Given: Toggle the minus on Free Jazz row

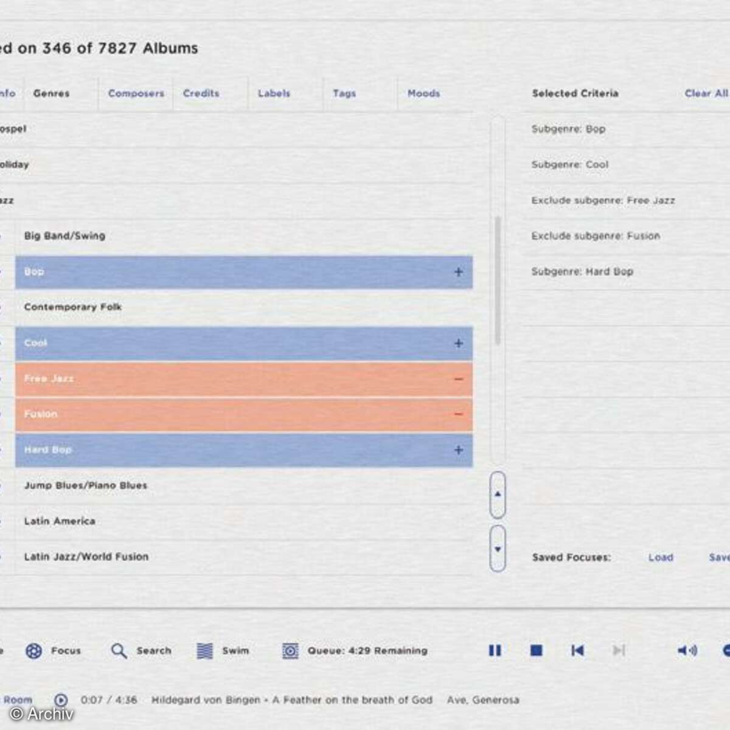Looking at the screenshot, I should tap(459, 379).
